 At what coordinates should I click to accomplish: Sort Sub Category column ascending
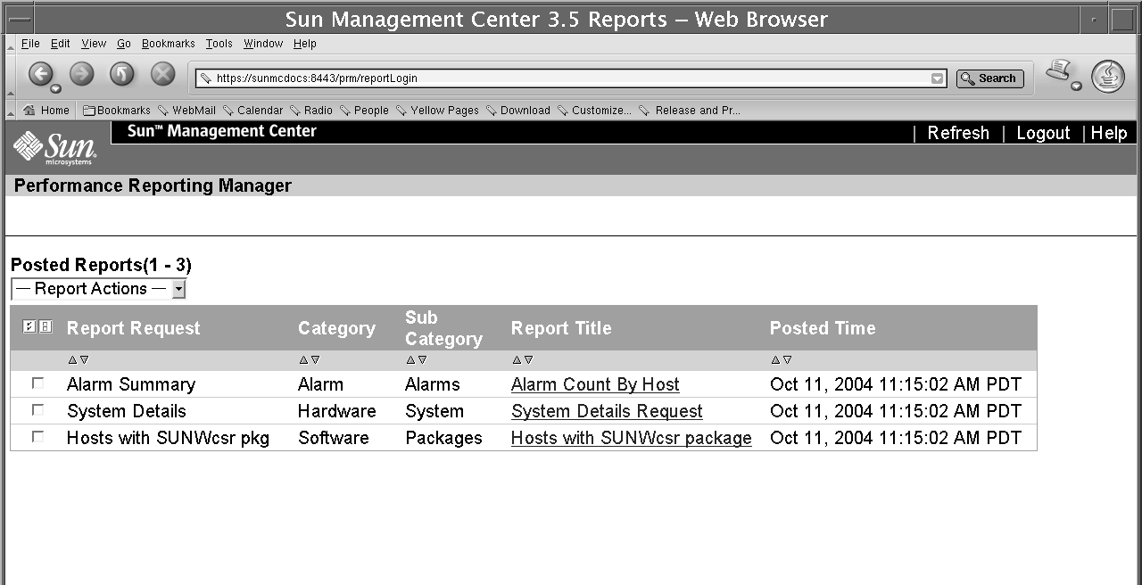410,360
